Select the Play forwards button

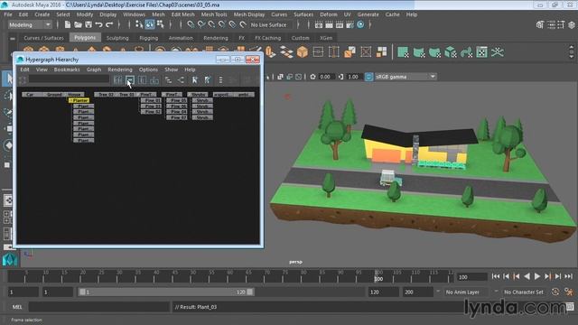click(537, 276)
